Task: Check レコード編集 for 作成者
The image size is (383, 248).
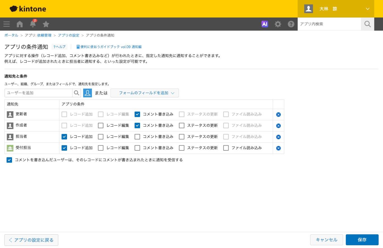Action: coord(101,126)
